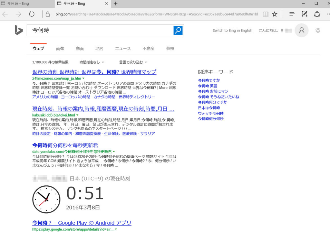Switch to the ニュース search tab
330x232 pixels.
123,49
